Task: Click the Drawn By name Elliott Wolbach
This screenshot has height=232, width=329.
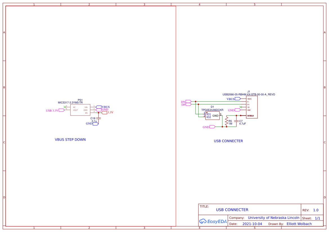Action: (x=299, y=224)
